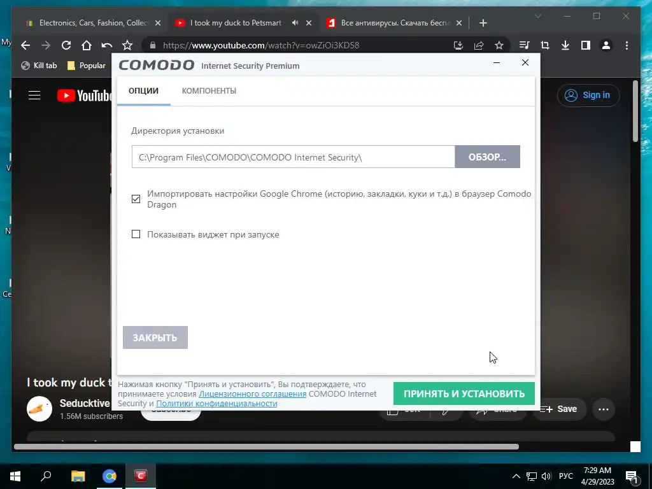
Task: Close the Comodo installer window
Action: (525, 62)
